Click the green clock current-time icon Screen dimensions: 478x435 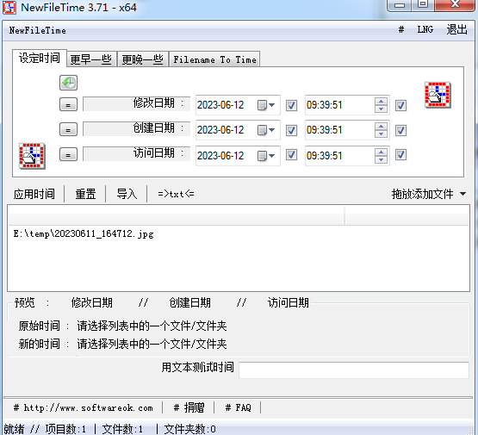coord(68,83)
